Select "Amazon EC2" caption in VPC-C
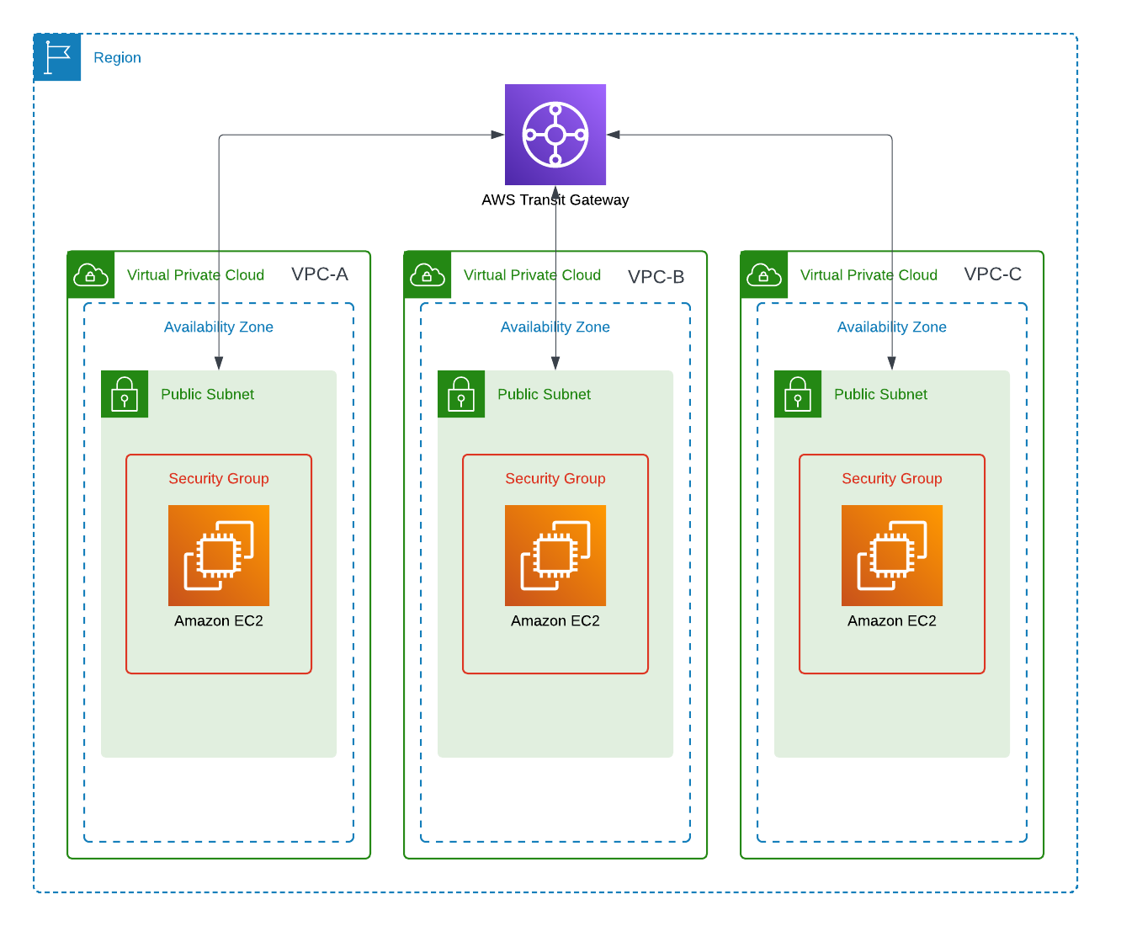Screen dimensions: 1137x926 pyautogui.click(x=892, y=620)
